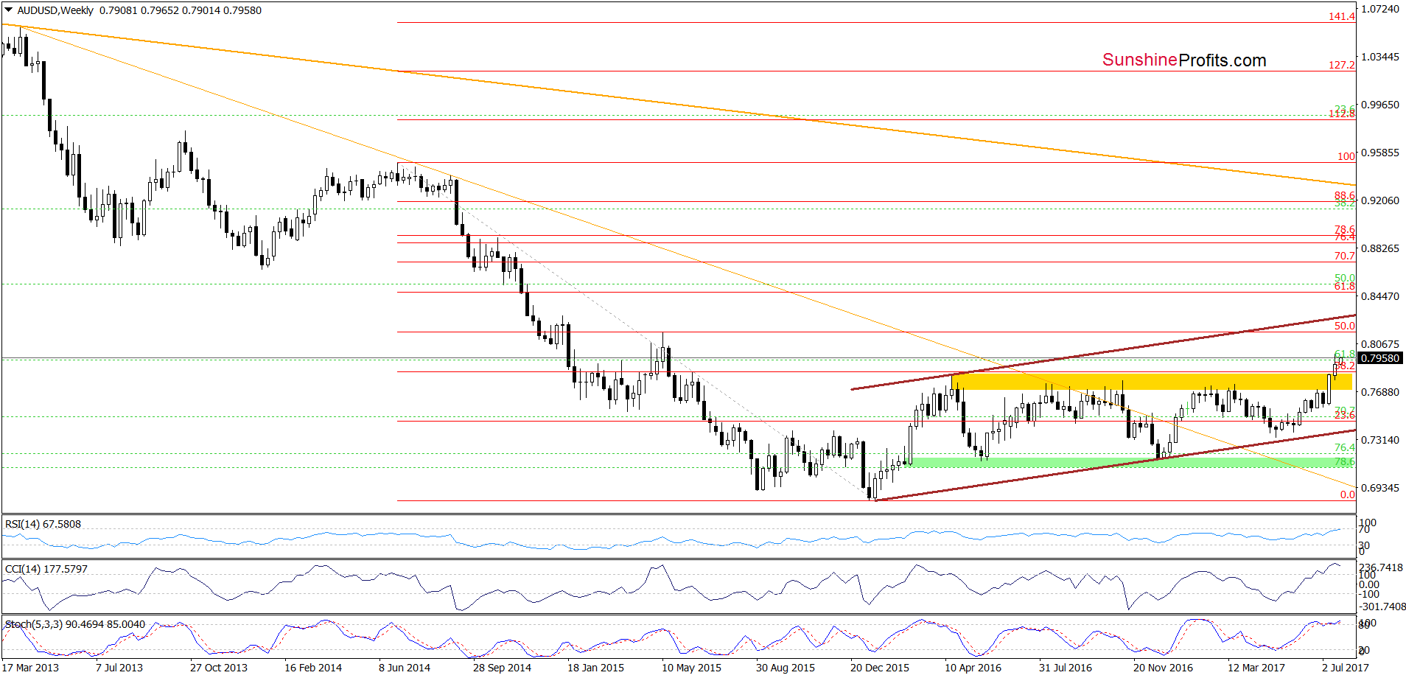Click the CCI(14) 177.5797 indicator label
Viewport: 1406px width, 678px height.
tap(46, 569)
